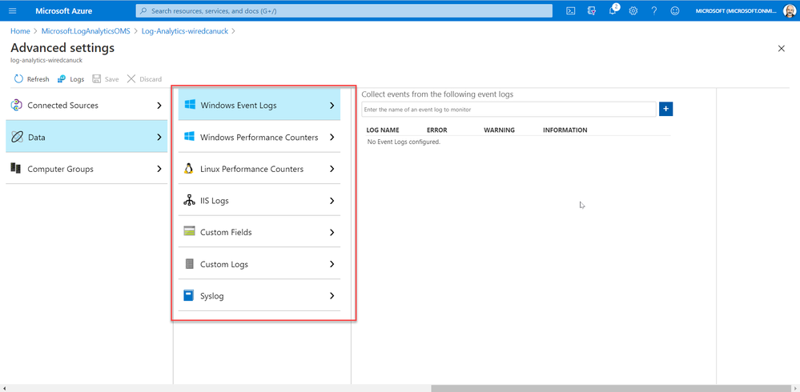Screen dimensions: 800x392
Task: Focus the Search resources search box
Action: coord(344,10)
